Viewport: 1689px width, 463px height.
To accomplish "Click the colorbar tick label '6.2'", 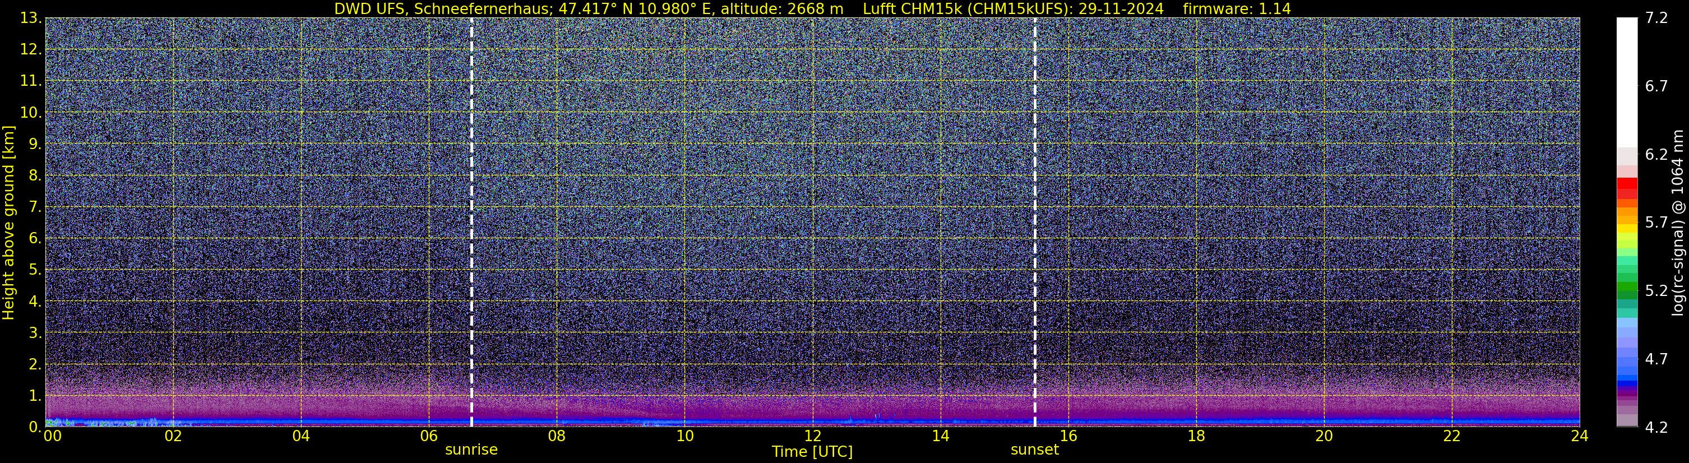I will point(1656,155).
